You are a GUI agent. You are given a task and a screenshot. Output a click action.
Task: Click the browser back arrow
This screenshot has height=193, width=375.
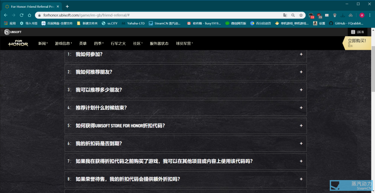[x=6, y=15]
